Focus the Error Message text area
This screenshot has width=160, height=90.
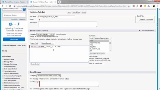(x=69, y=84)
